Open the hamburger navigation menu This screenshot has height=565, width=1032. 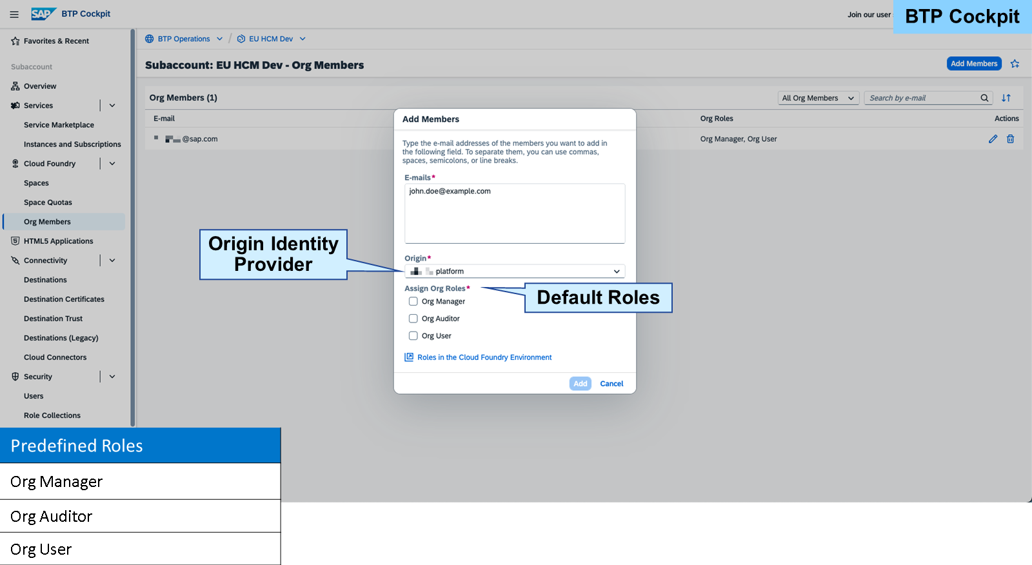pos(14,14)
